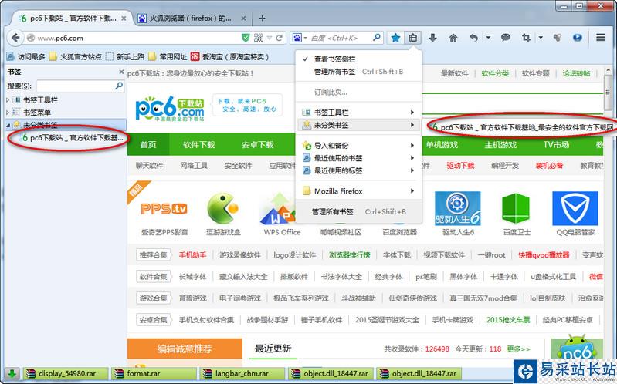The image size is (617, 384).
Task: Click the pc6 site logo
Action: 170,108
